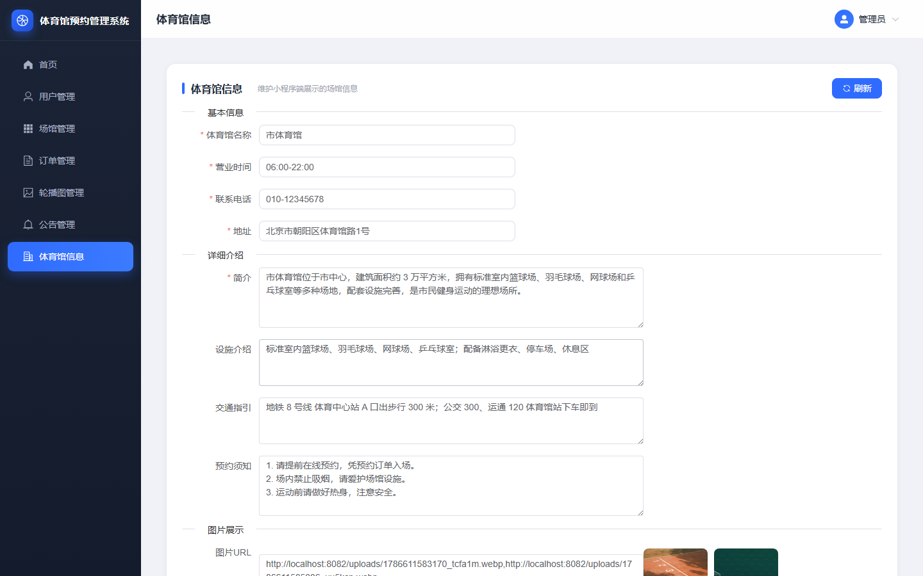This screenshot has width=923, height=576.
Task: Click the 体育馆预约管理系统 title text
Action: coord(85,20)
